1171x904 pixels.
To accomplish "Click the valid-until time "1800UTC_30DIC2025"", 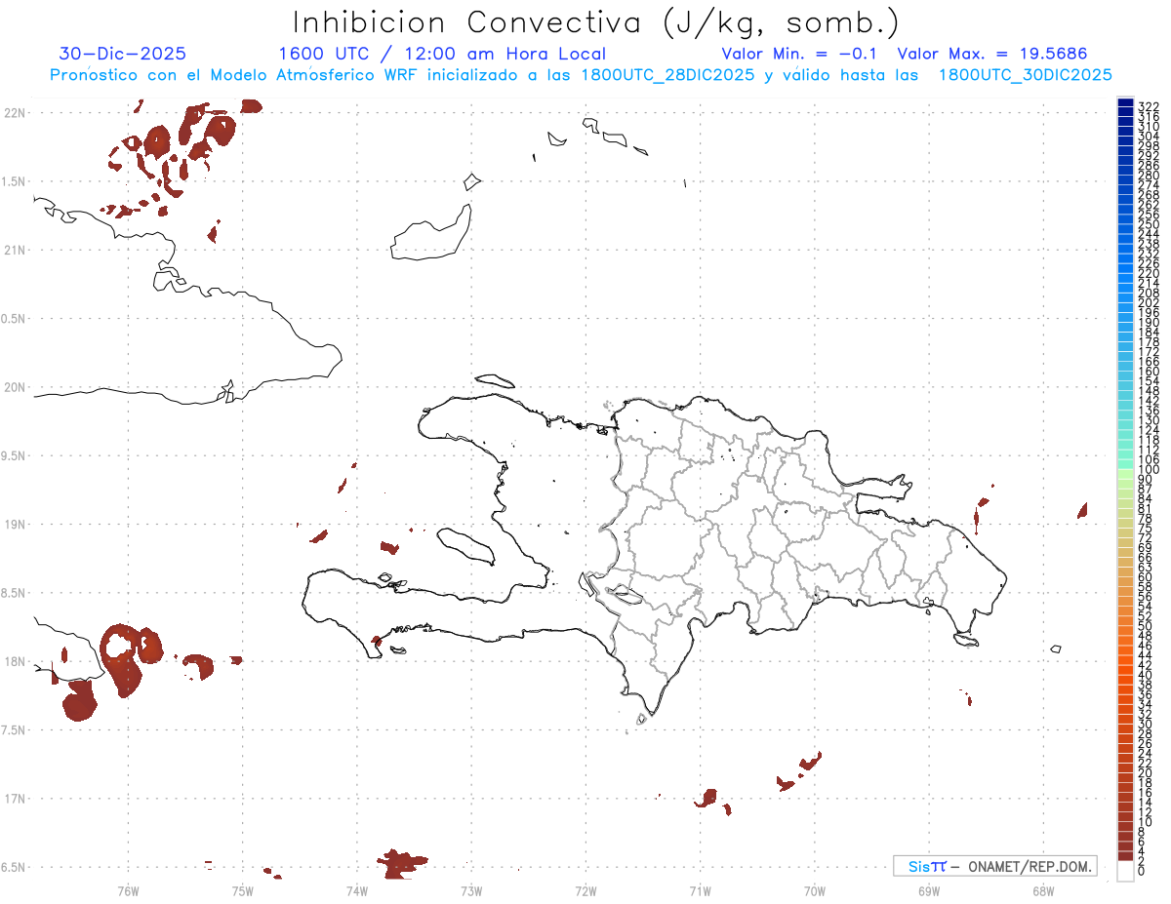I will (x=1025, y=75).
